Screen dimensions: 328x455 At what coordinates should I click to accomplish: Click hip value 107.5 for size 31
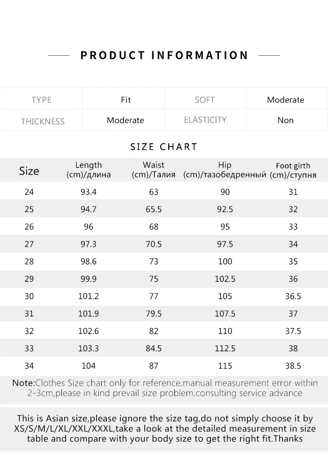[x=225, y=314]
